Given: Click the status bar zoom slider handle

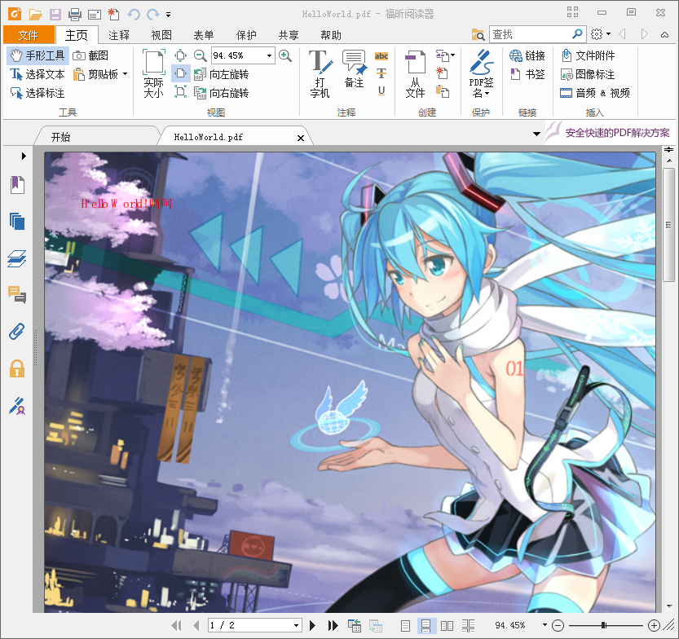Looking at the screenshot, I should pos(603,625).
